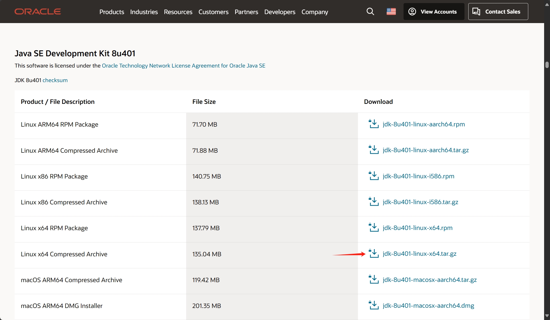
Task: Click the scroll down arrow on scrollbar
Action: [547, 315]
